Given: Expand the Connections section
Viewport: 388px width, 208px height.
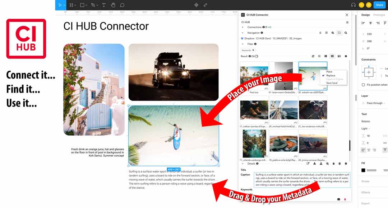Looking at the screenshot, I should tap(242, 27).
